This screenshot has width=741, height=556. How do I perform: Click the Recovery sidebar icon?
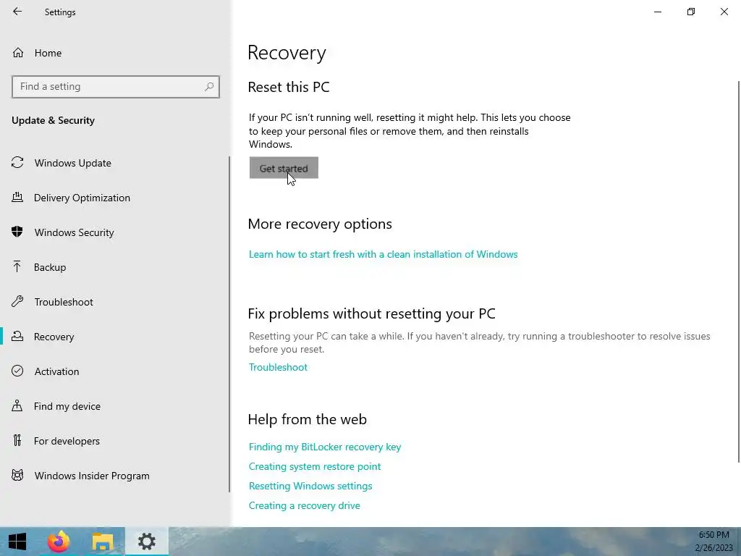click(17, 336)
